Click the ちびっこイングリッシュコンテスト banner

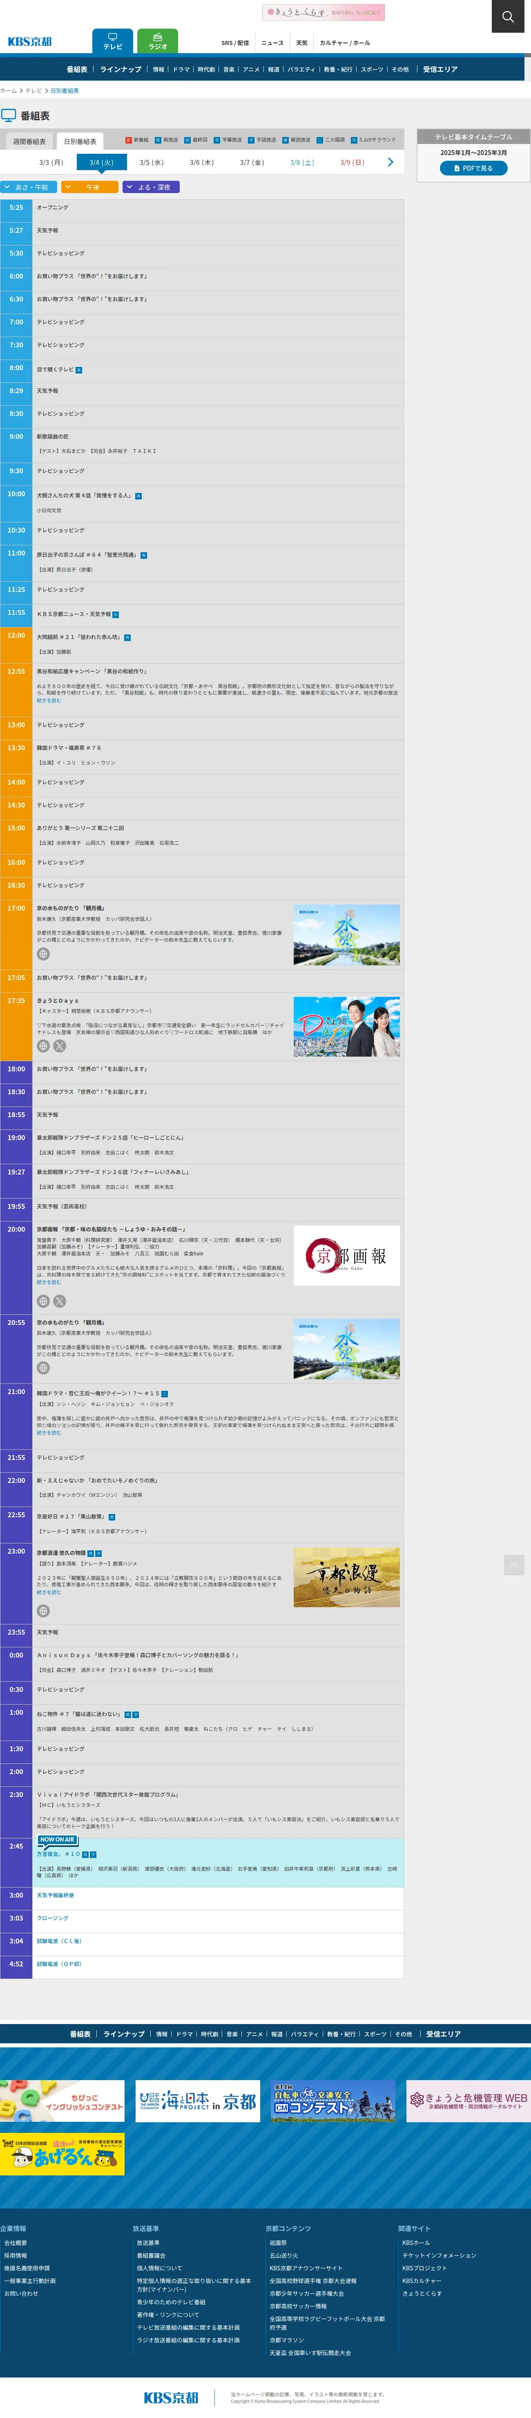(x=62, y=2101)
